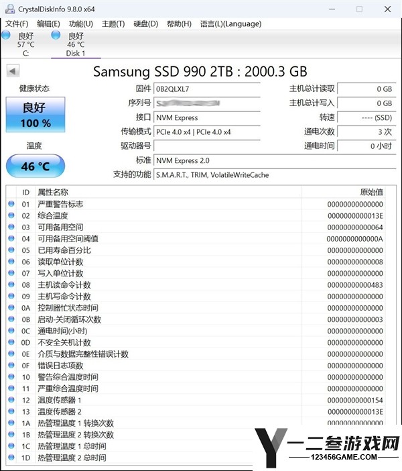Click the 主机总计写入 value 0 GB

(x=366, y=103)
